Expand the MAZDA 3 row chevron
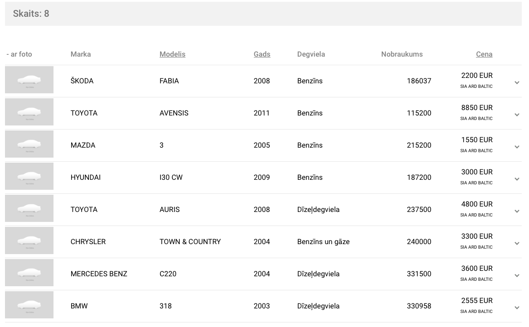Viewport: 529px width, 327px height. 517,147
